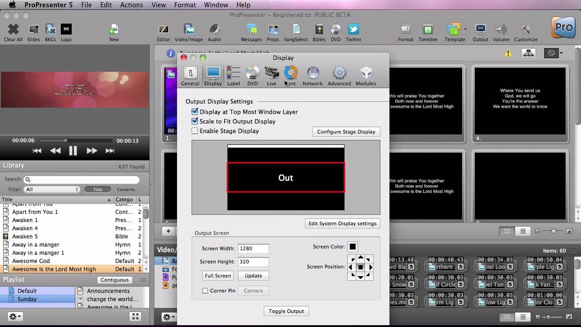Open the Props tool
This screenshot has width=581, height=327.
(x=273, y=33)
